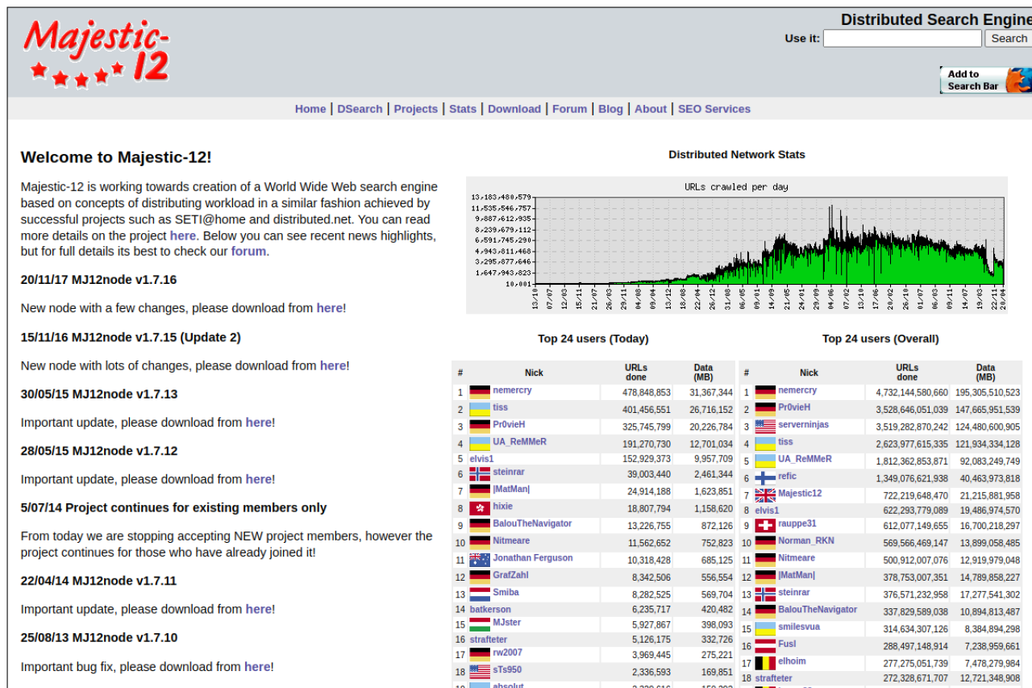Open the DSearch navigation item
This screenshot has width=1032, height=688.
click(360, 109)
